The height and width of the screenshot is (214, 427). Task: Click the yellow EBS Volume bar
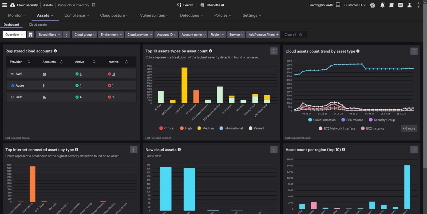184,85
